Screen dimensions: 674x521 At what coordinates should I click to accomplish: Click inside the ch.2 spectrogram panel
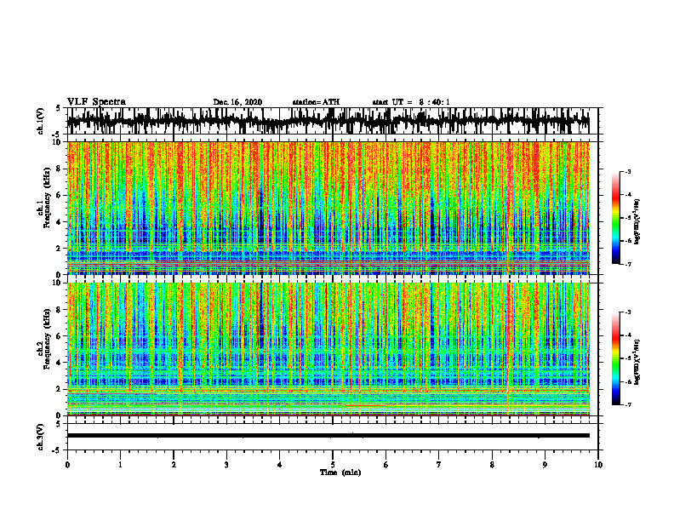coord(328,349)
